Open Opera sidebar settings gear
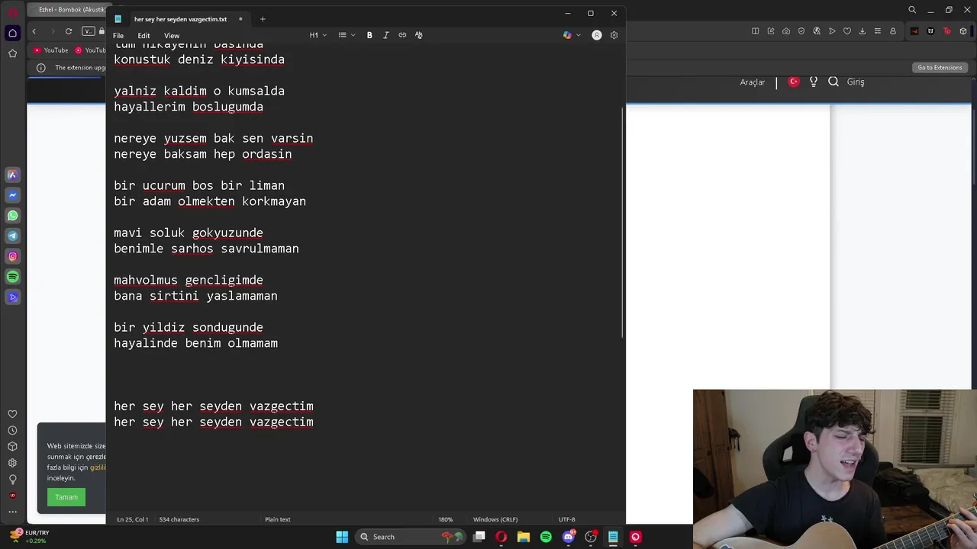The image size is (977, 549). (x=12, y=463)
